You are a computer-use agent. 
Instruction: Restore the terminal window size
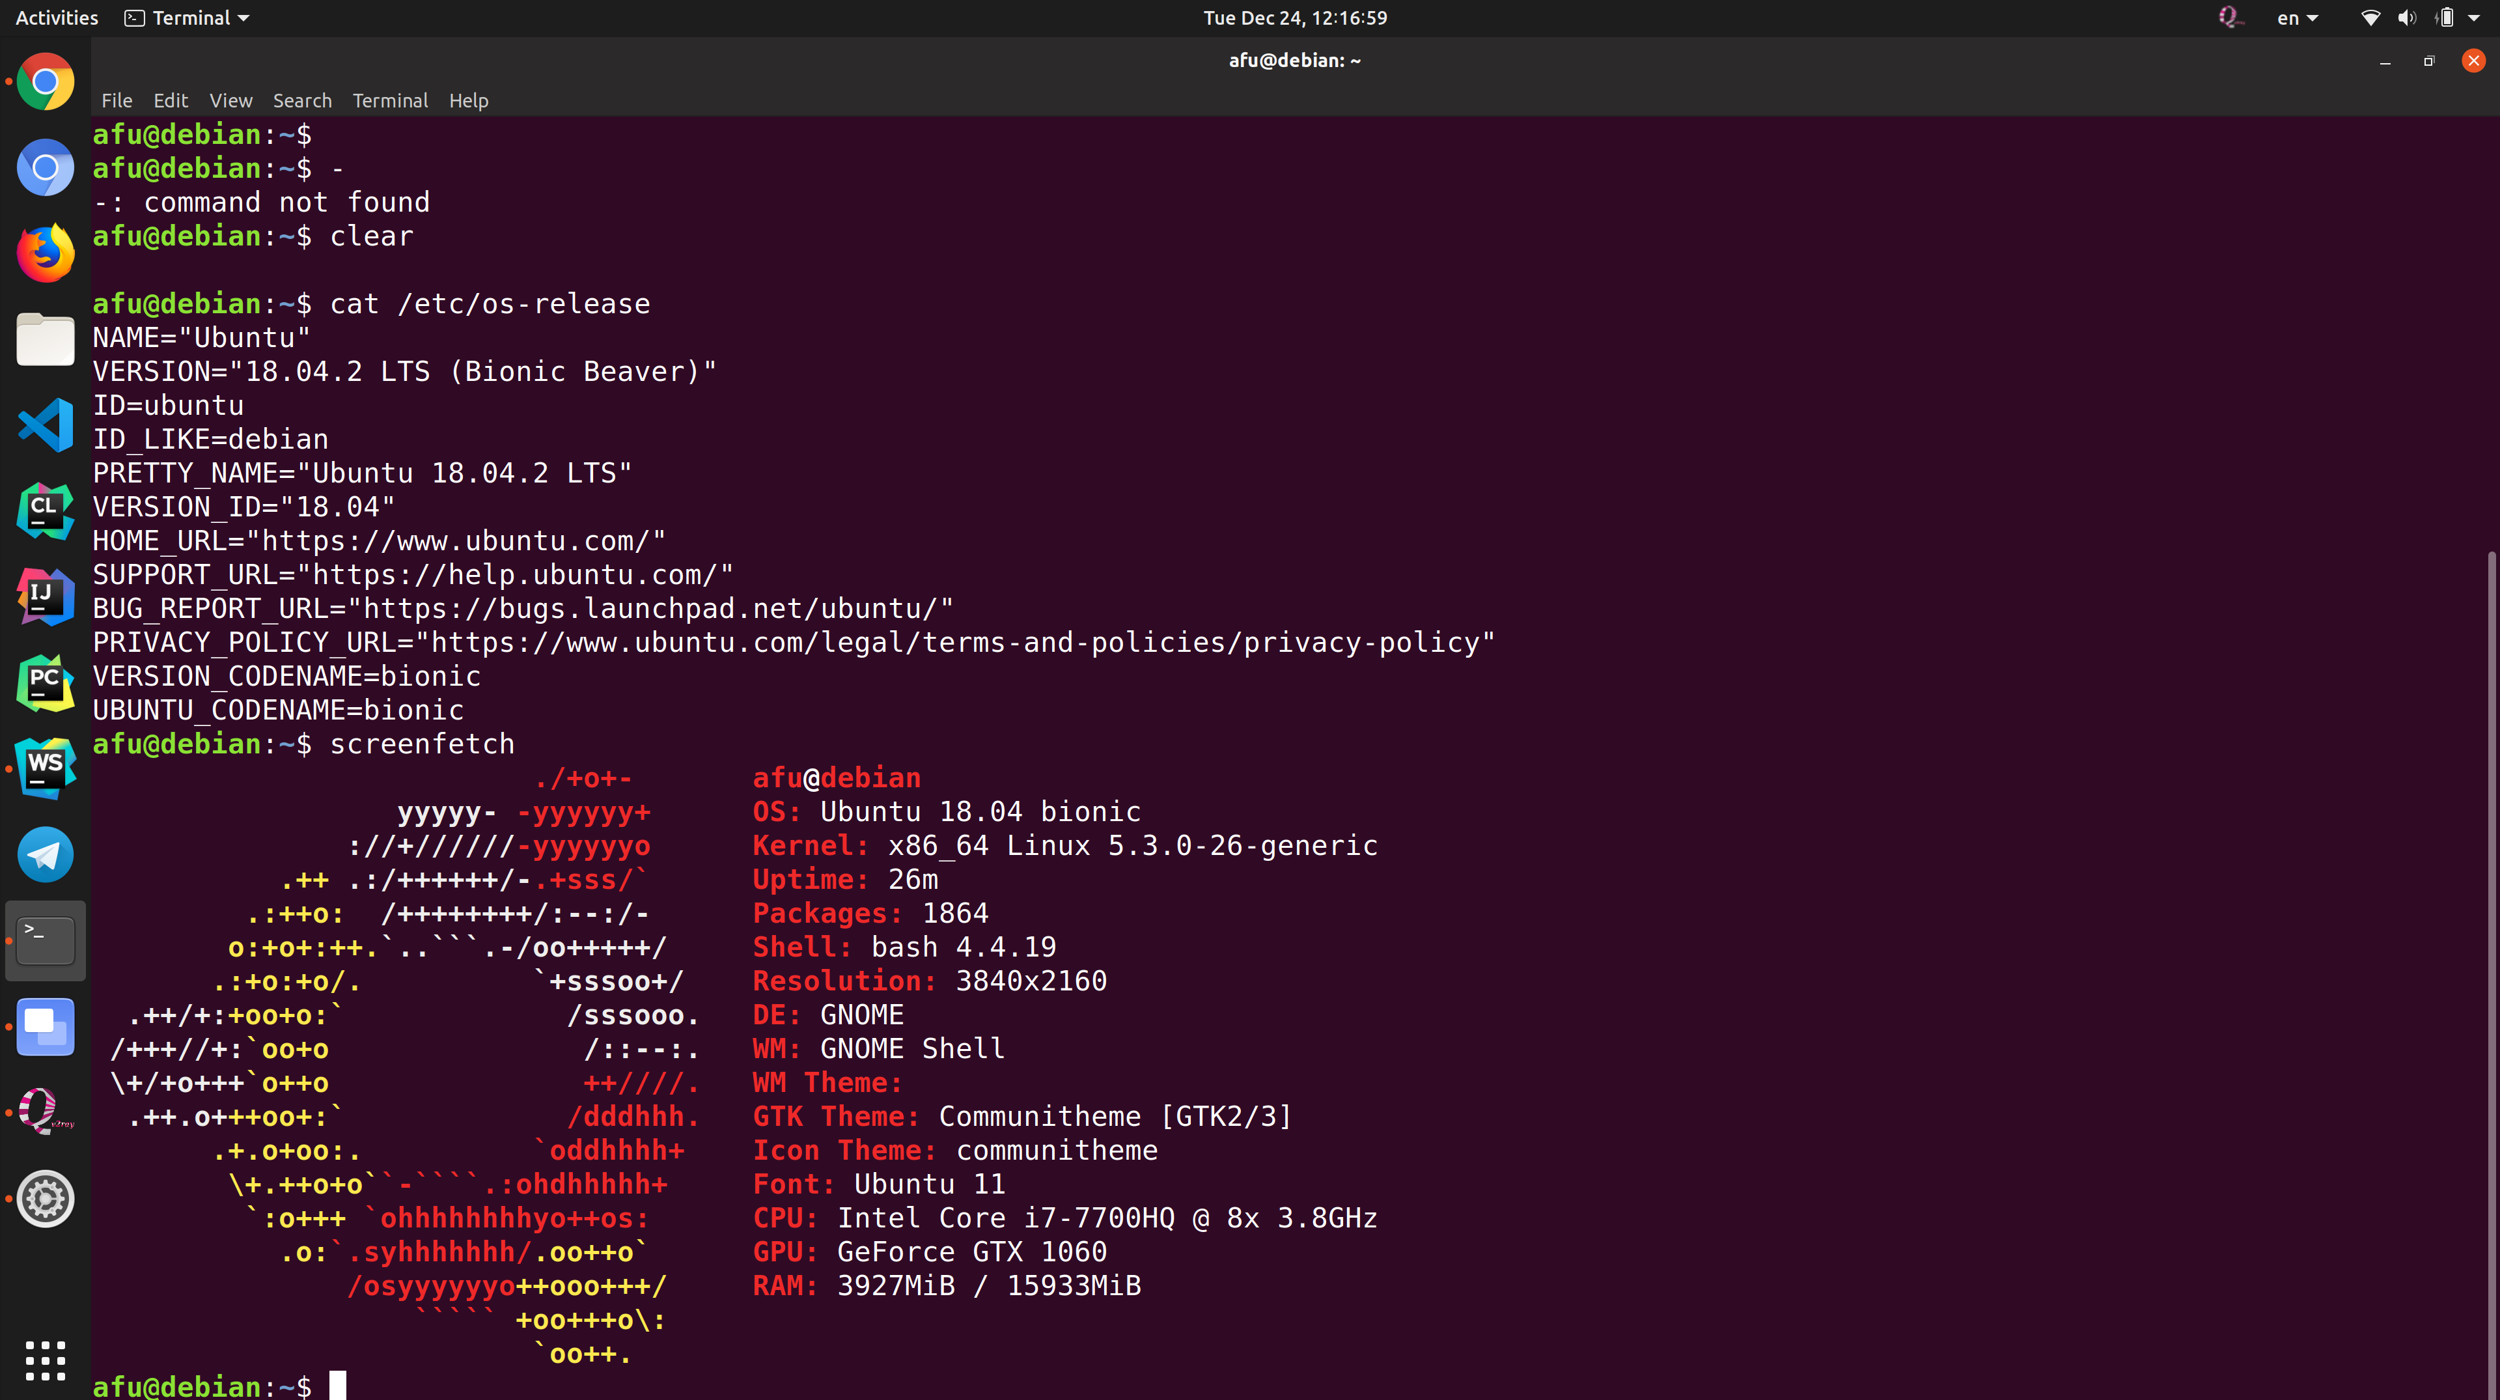click(2429, 61)
